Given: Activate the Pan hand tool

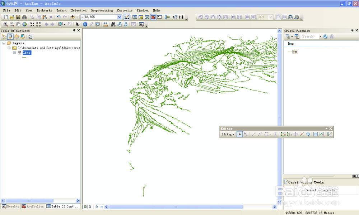Looking at the screenshot, I should [18, 24].
